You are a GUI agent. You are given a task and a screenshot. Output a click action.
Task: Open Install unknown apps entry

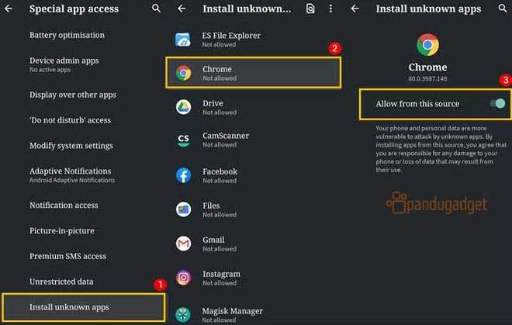pos(83,307)
